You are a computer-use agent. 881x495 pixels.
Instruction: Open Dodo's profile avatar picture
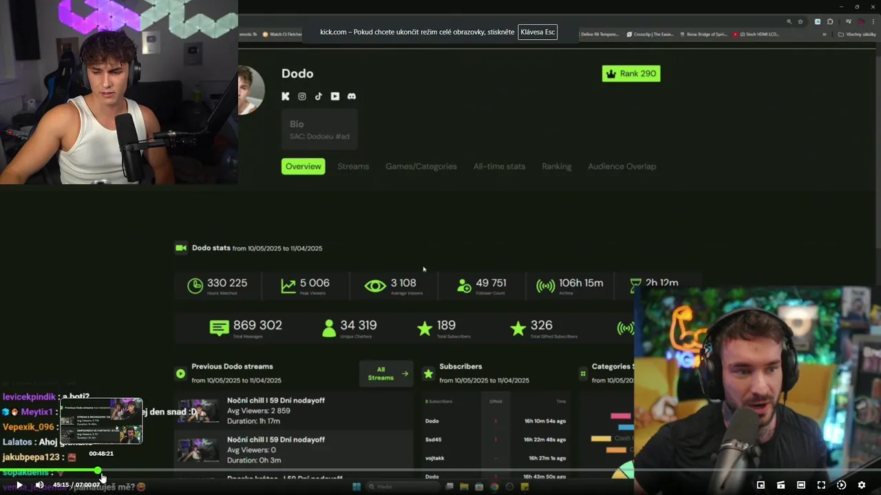(251, 90)
